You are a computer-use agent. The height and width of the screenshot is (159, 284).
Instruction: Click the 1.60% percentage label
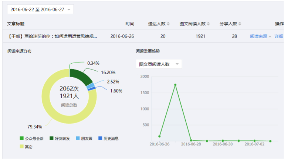coord(116,91)
